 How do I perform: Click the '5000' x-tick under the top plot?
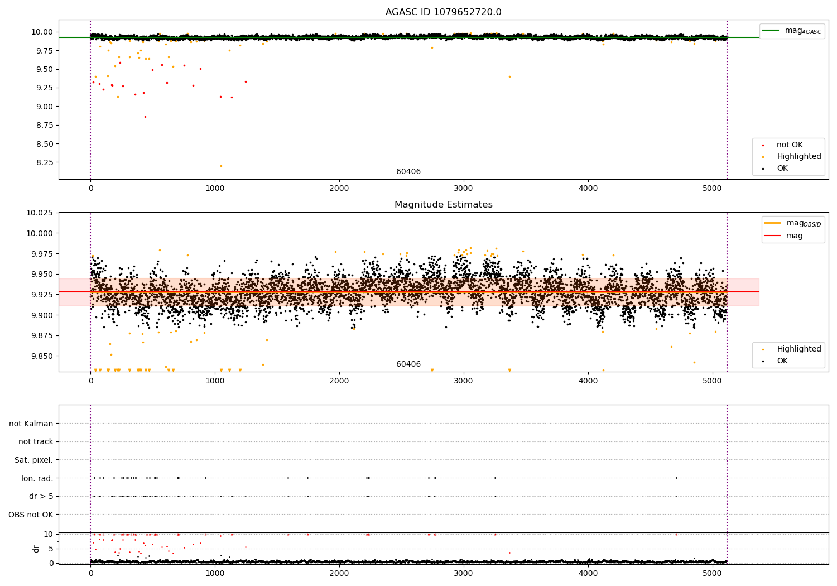coord(713,189)
